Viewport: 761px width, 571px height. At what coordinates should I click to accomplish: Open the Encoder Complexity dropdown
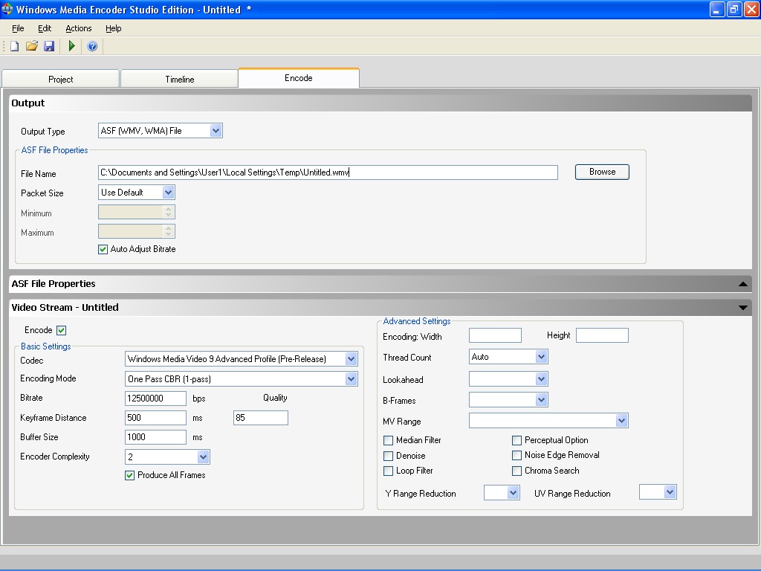[x=204, y=457]
